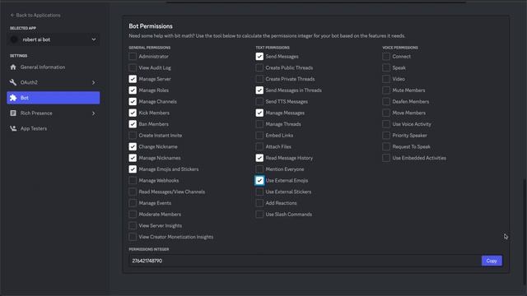Enable the Move Members checkbox
The width and height of the screenshot is (527, 296).
pos(386,113)
